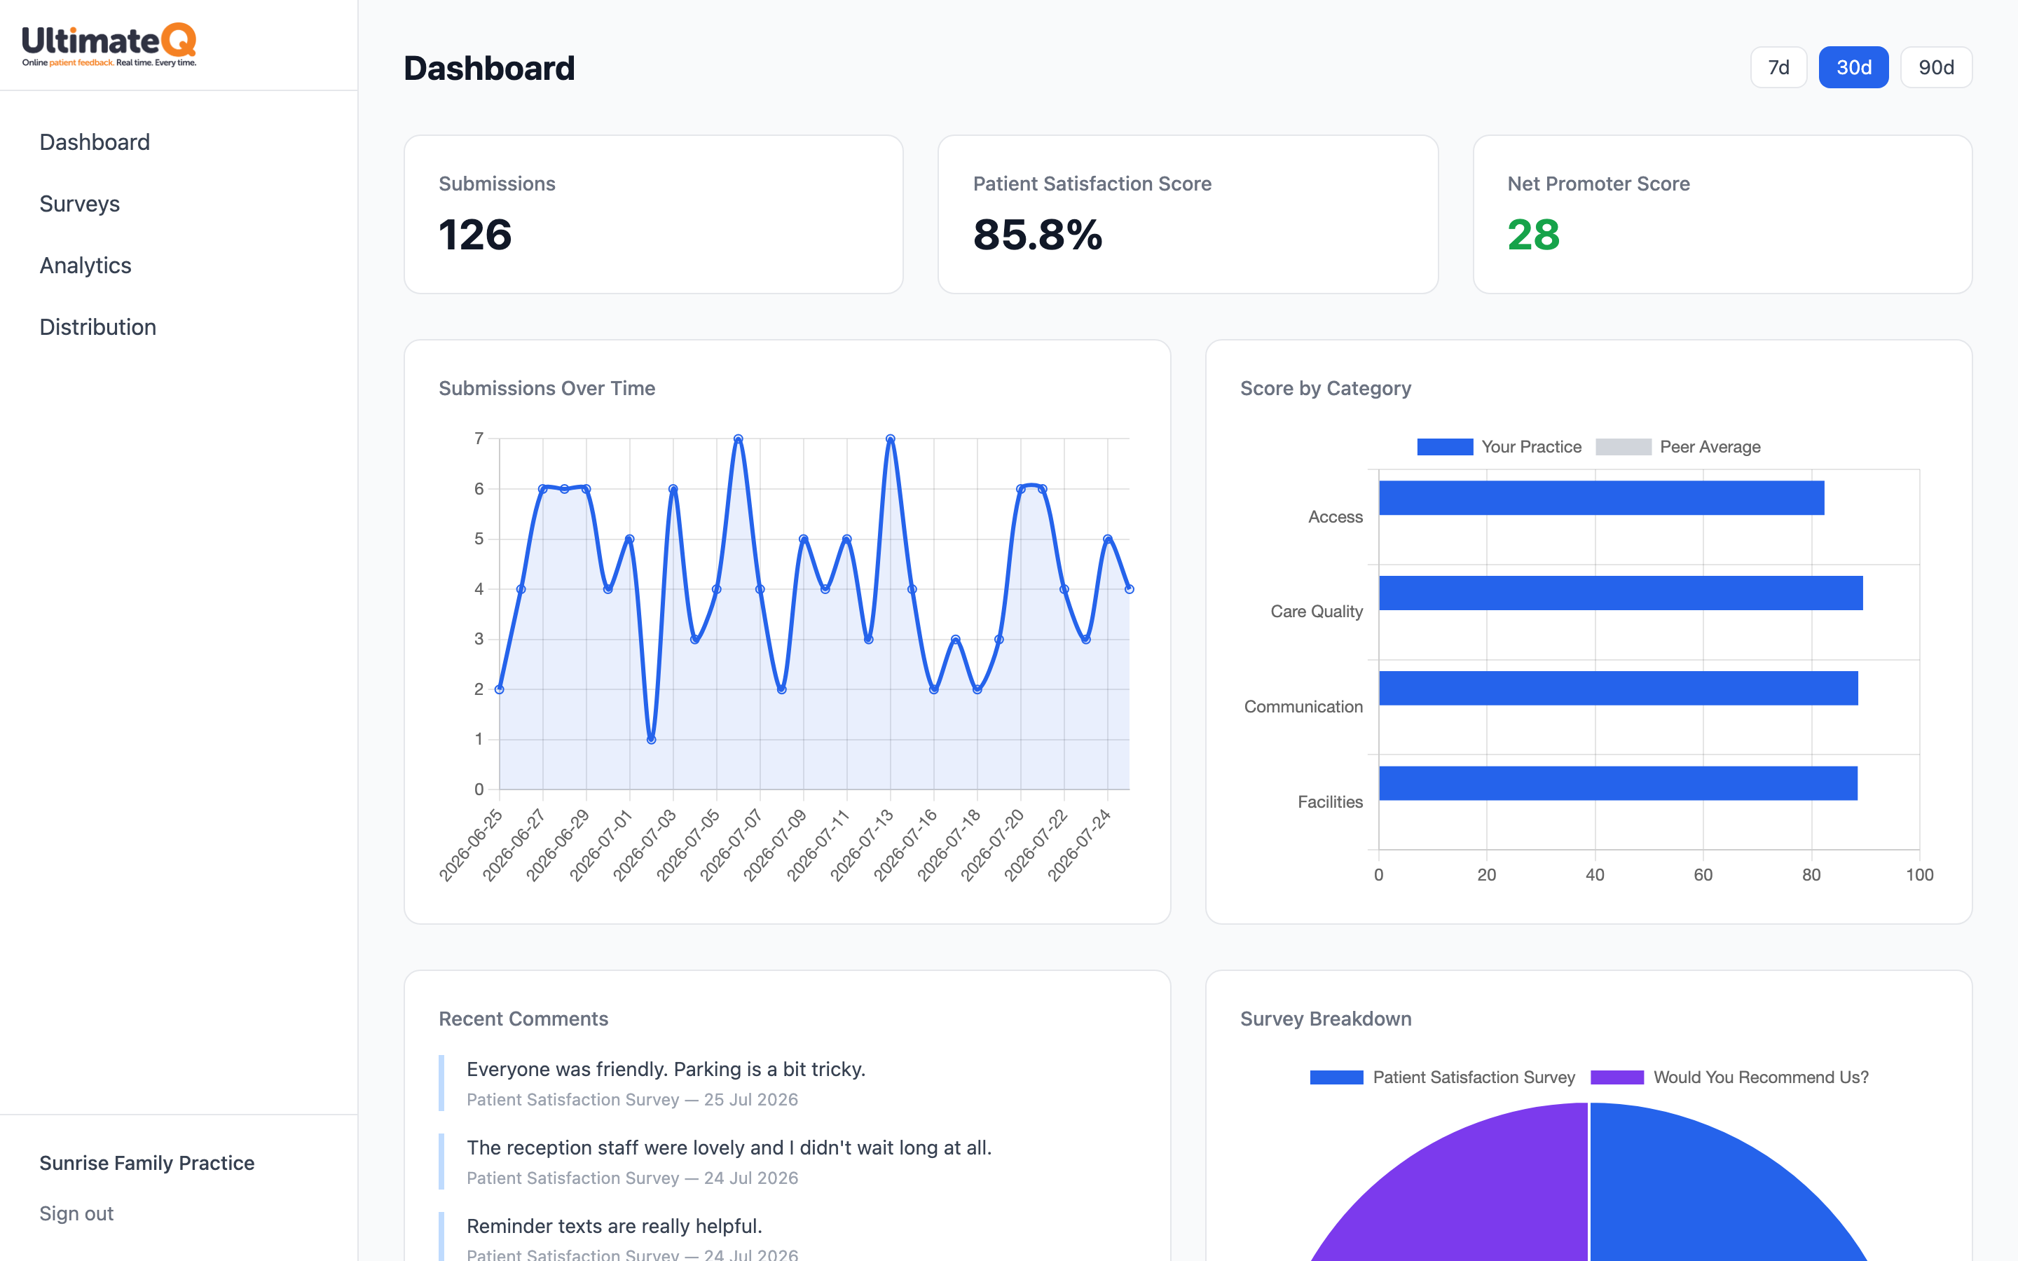Click the 2026-06-25 data point
The height and width of the screenshot is (1261, 2018).
pos(500,689)
